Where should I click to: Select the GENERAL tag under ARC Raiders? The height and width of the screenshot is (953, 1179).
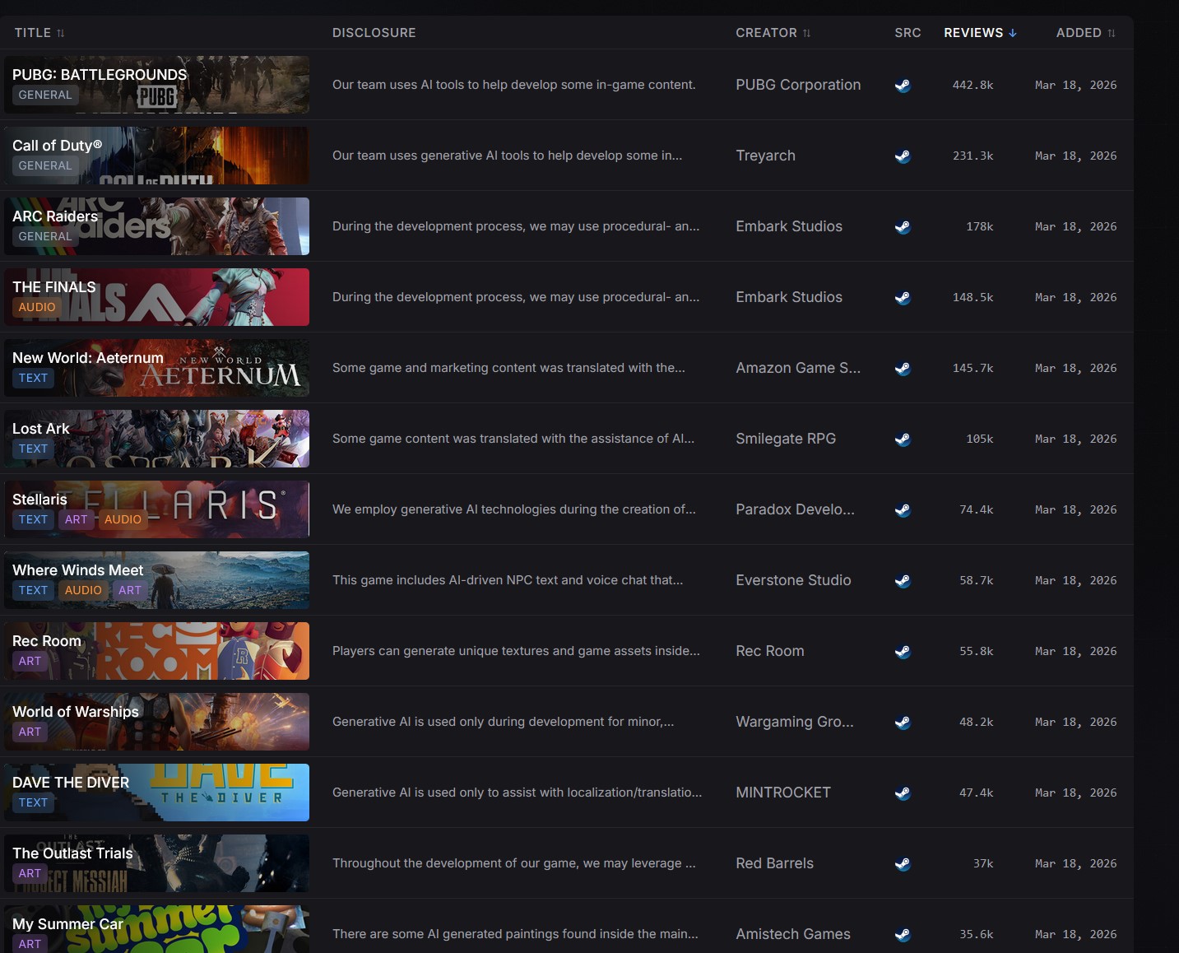(x=45, y=236)
